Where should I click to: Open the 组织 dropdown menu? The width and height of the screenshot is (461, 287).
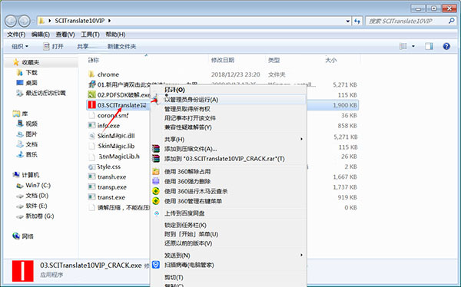pos(20,46)
